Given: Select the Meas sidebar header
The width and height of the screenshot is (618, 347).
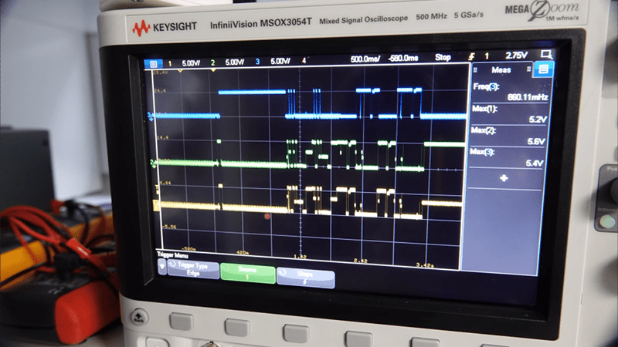Looking at the screenshot, I should (509, 70).
